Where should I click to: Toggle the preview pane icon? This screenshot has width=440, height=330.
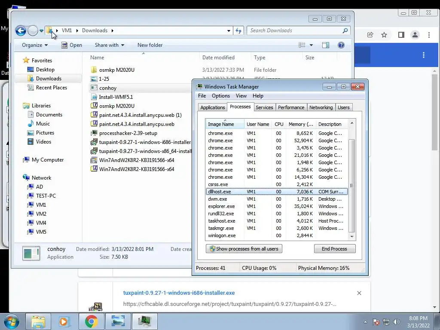pos(326,45)
